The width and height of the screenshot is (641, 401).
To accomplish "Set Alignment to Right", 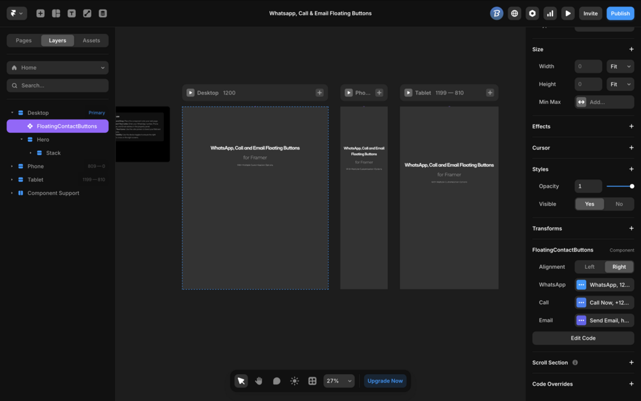I will 619,267.
